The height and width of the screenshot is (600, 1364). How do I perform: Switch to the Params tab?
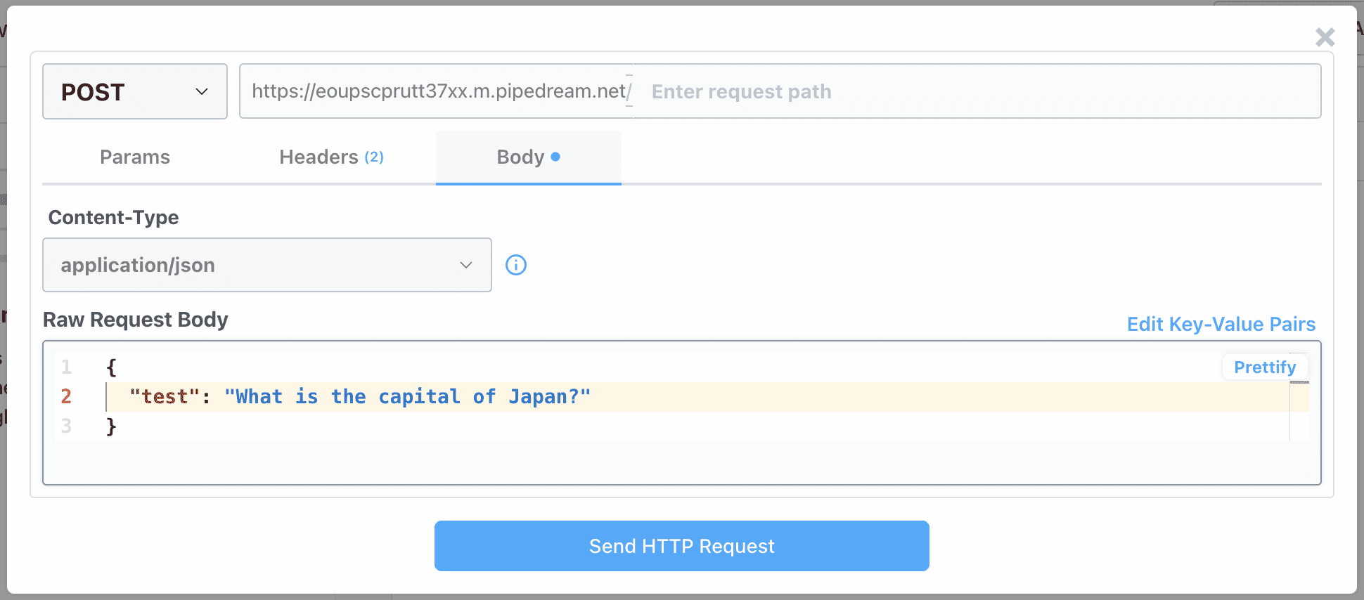135,157
